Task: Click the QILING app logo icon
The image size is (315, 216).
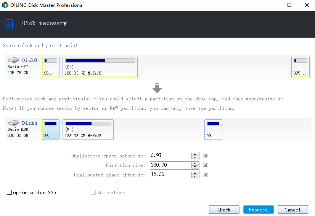Action: (x=5, y=5)
